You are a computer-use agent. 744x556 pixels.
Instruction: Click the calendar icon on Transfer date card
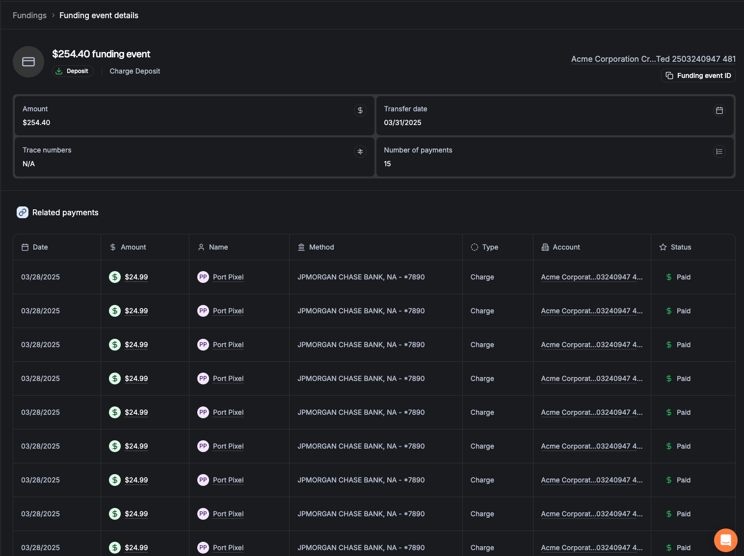point(719,110)
